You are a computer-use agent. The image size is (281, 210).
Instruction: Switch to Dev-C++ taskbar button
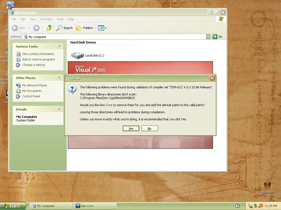click(x=95, y=206)
